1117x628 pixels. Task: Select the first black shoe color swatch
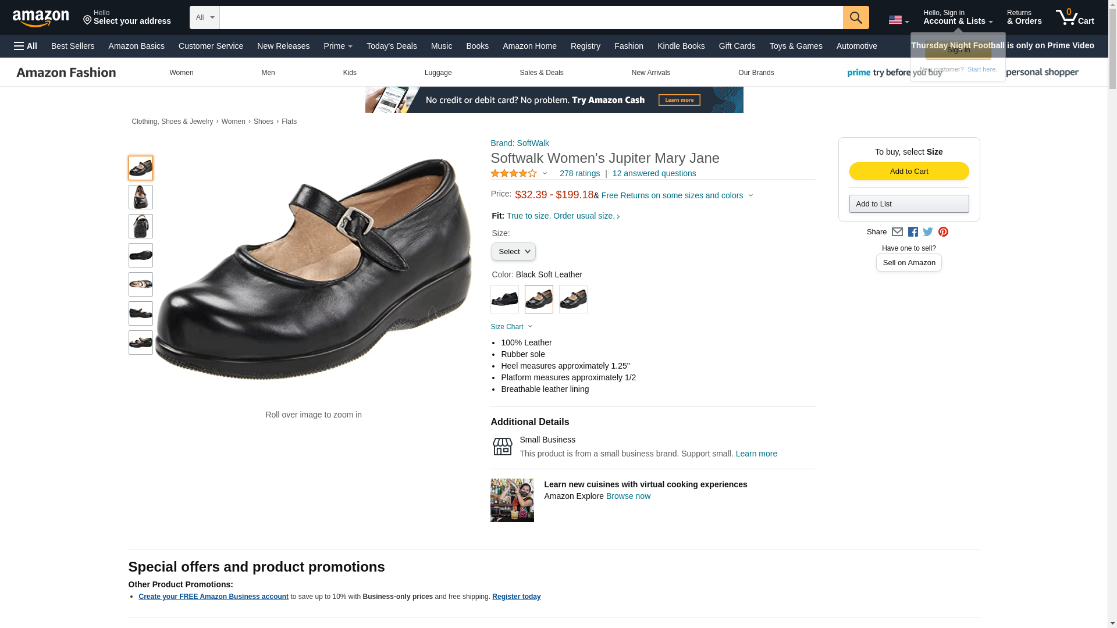click(504, 299)
